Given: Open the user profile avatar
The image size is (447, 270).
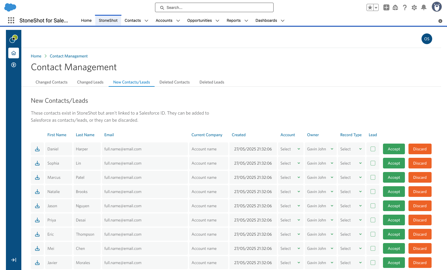Looking at the screenshot, I should [437, 7].
